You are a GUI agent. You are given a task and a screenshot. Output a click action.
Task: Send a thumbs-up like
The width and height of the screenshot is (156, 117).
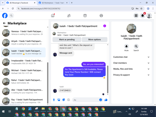click(x=106, y=100)
